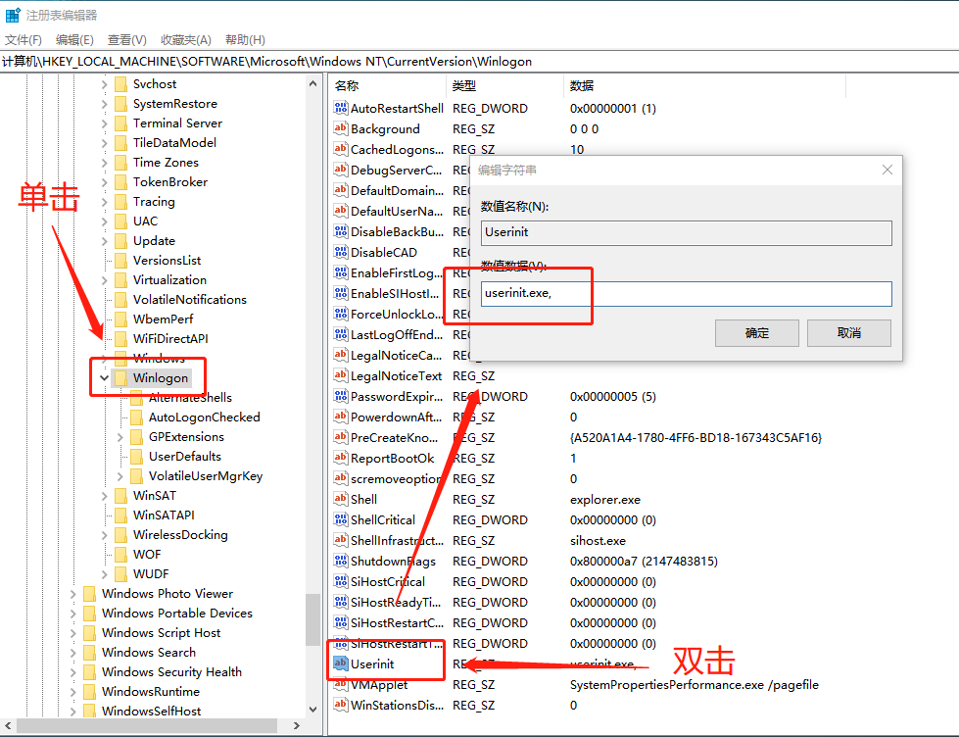Open the 编辑(E) menu
959x737 pixels.
click(74, 40)
